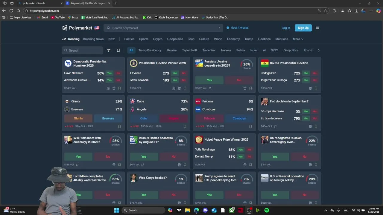
Task: Buy No on JD Vance
Action: (x=184, y=73)
